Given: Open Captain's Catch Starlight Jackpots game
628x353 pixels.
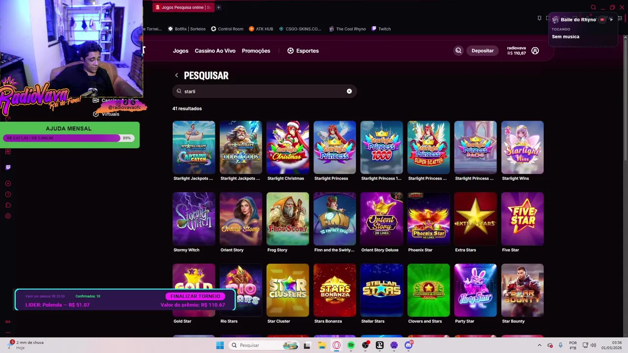Looking at the screenshot, I should [x=194, y=147].
